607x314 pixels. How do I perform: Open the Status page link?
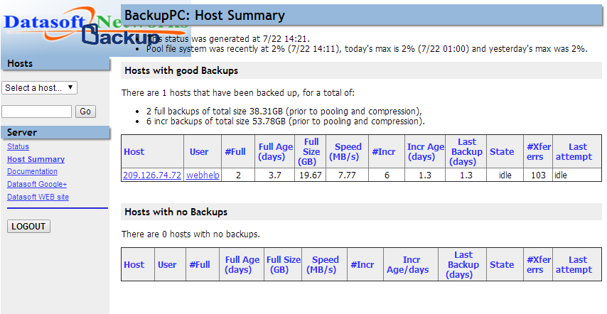pyautogui.click(x=18, y=146)
